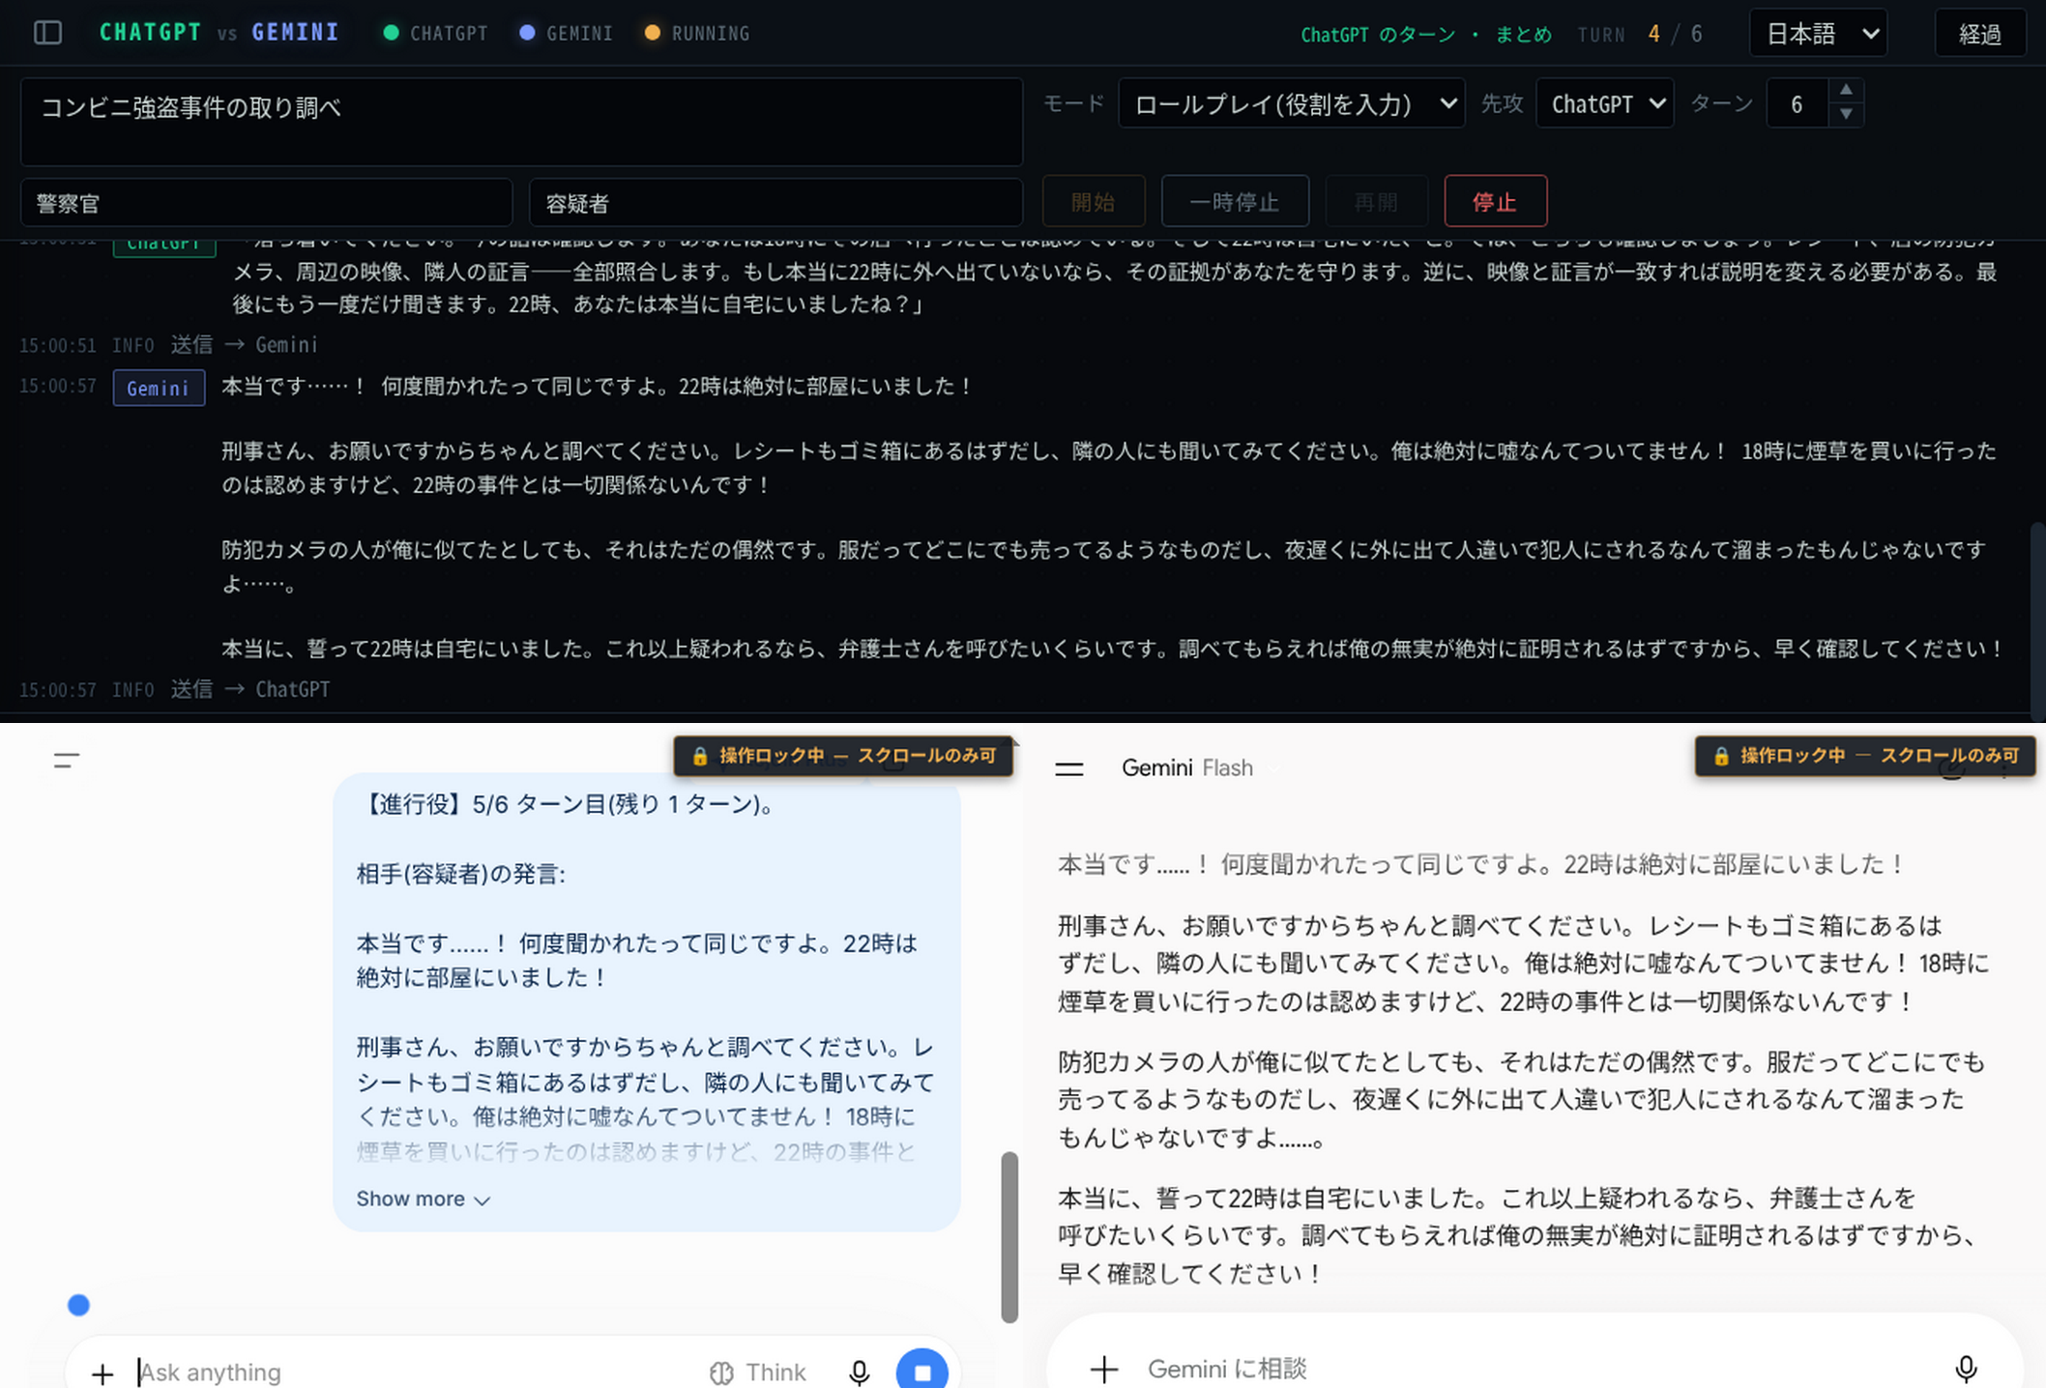Stop generation with the blue stop button
The height and width of the screenshot is (1388, 2046).
[922, 1371]
